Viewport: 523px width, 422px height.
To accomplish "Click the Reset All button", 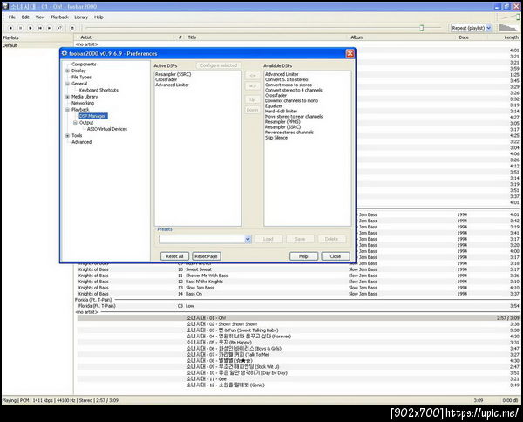I will click(x=175, y=256).
